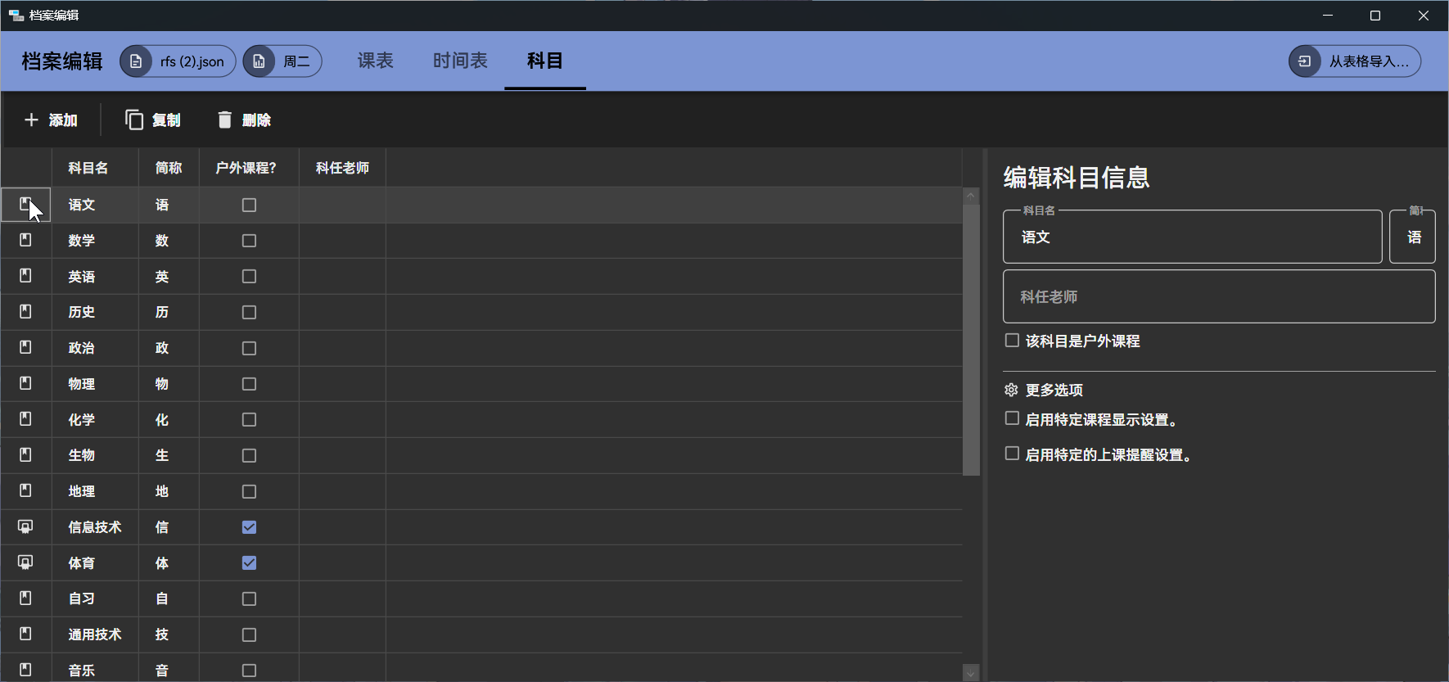The image size is (1449, 682).
Task: Click the 科任老师 column header
Action: (x=342, y=168)
